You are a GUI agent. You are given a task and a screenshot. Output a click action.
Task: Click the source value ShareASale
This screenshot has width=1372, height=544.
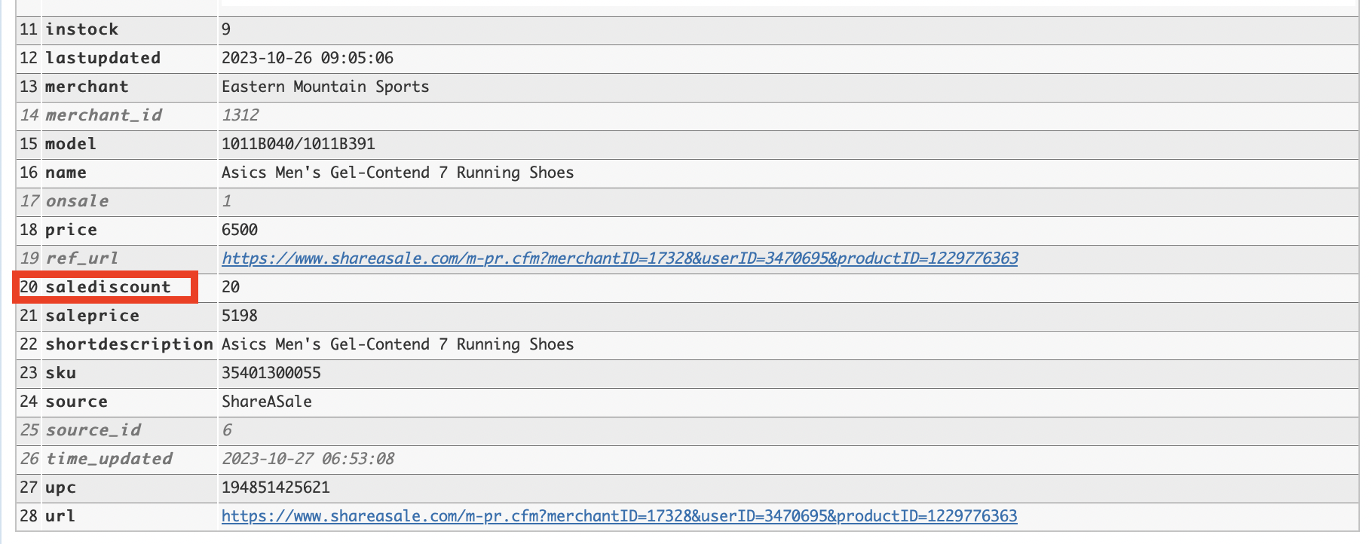267,402
